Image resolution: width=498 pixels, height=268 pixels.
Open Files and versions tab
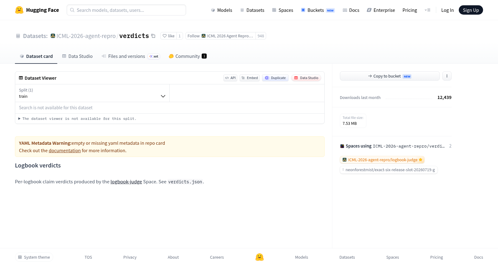131,56
